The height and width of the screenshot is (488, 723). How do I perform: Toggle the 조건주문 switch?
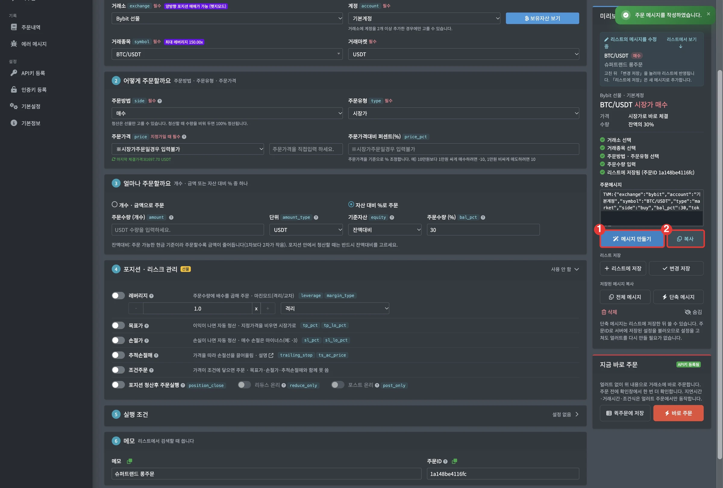[x=118, y=370]
